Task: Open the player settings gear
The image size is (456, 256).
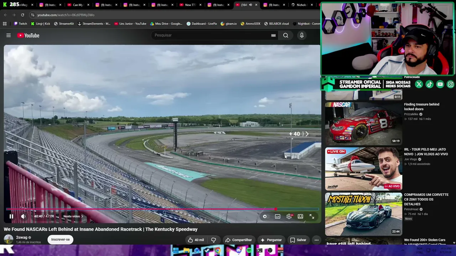Action: (x=289, y=216)
